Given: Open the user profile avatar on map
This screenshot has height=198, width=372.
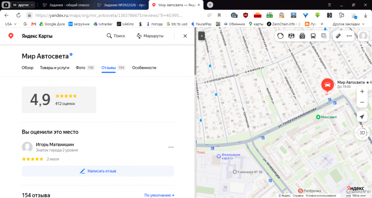Looking at the screenshot, I should 363,36.
